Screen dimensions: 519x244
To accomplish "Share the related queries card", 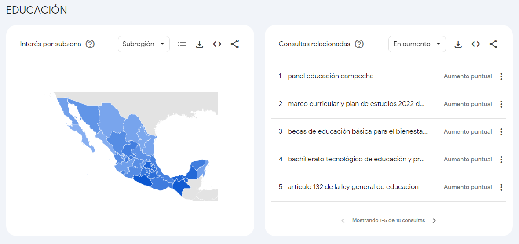I will click(x=493, y=44).
